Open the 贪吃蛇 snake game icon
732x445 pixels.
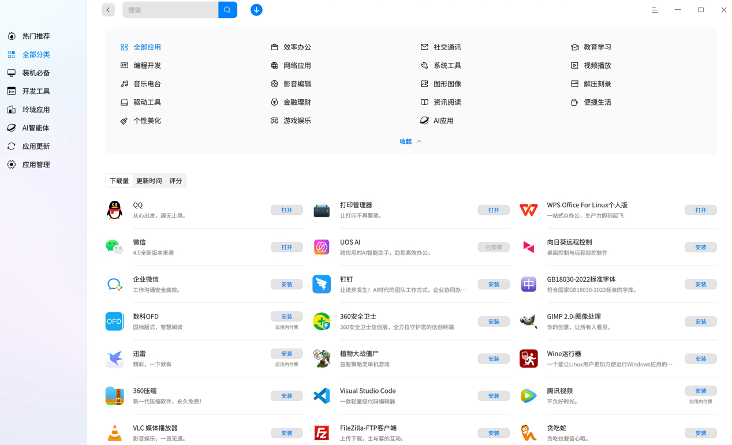pyautogui.click(x=528, y=433)
